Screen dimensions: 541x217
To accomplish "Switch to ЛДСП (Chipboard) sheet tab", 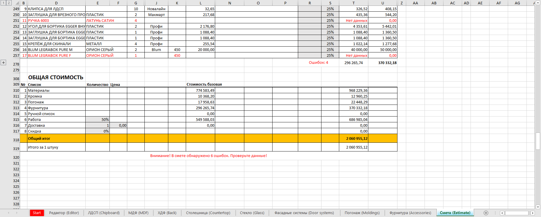I will pyautogui.click(x=104, y=213).
